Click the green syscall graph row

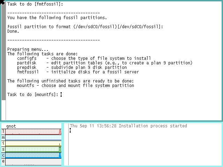click(x=33, y=150)
